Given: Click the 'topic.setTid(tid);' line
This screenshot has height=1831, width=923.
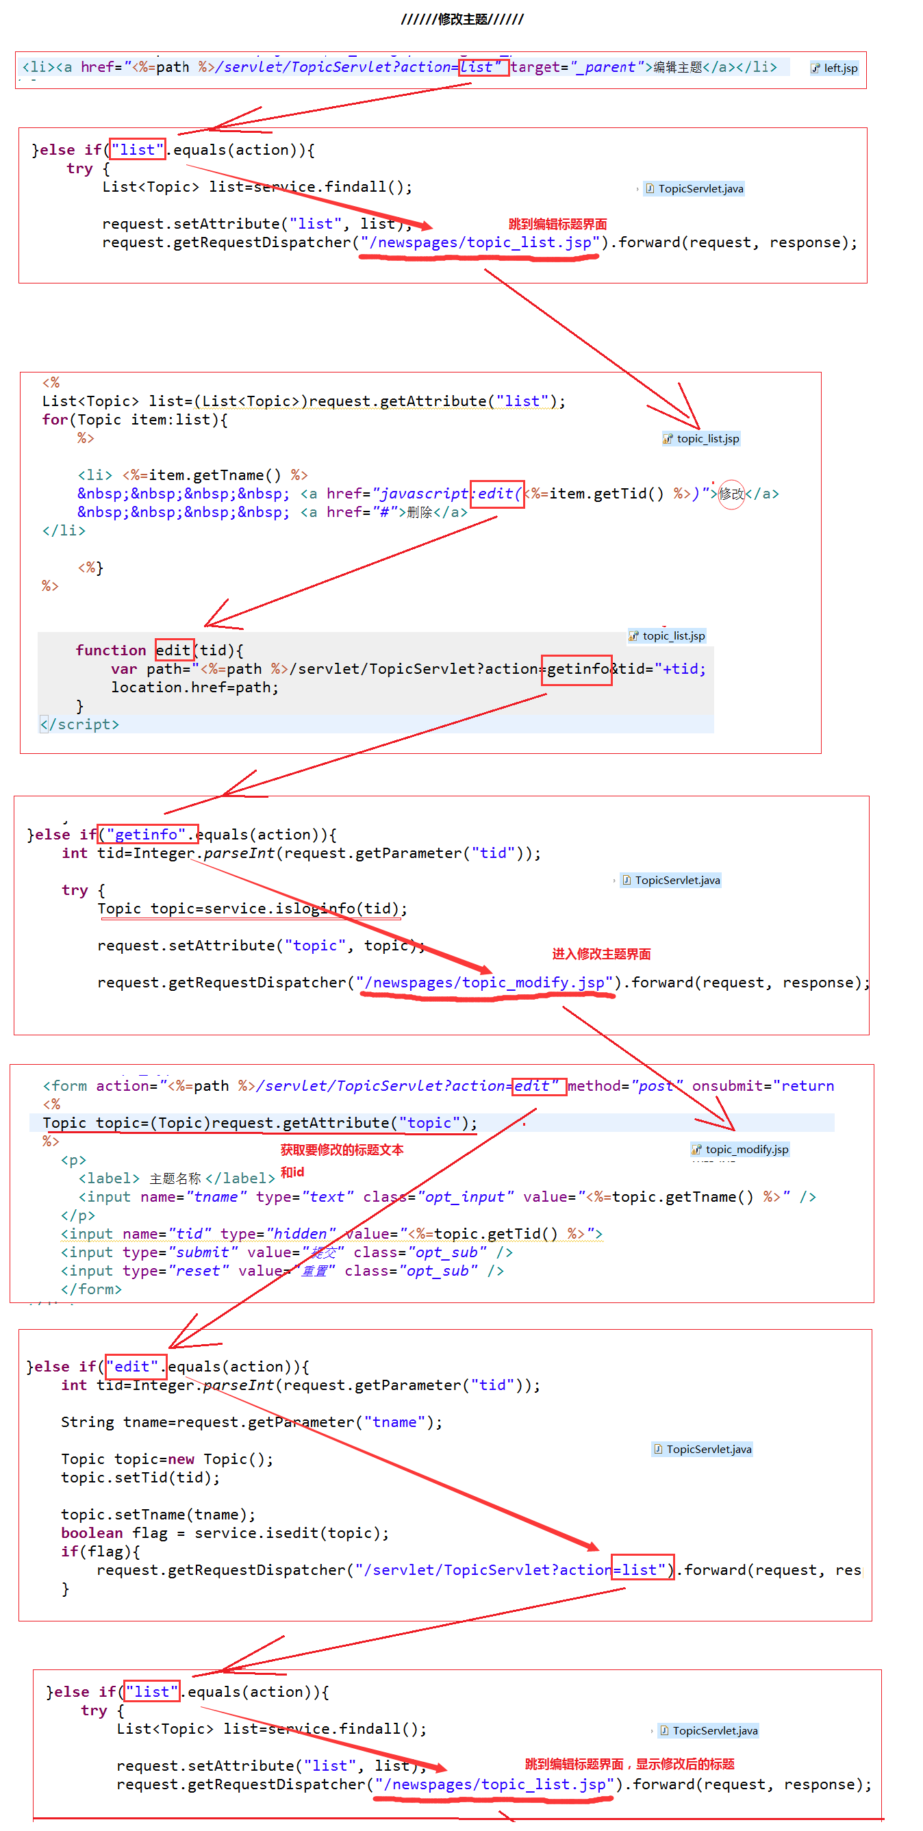Looking at the screenshot, I should [140, 1477].
